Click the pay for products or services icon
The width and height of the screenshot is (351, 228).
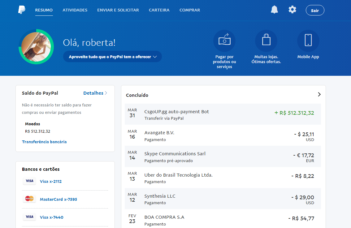click(x=224, y=41)
